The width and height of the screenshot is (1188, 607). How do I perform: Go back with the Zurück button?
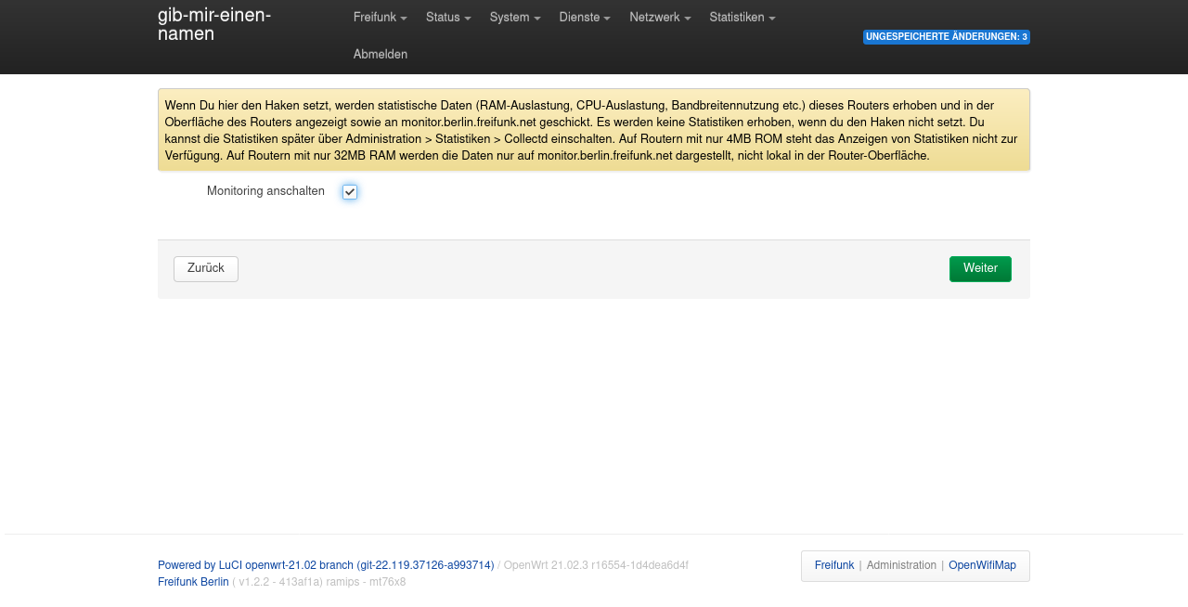pos(206,268)
